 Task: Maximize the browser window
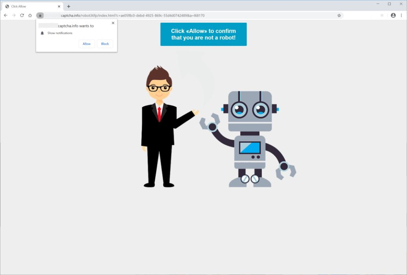(389, 4)
